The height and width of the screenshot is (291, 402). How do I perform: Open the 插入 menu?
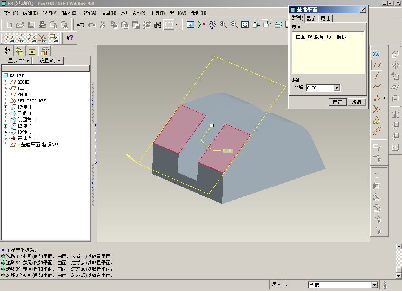[69, 13]
